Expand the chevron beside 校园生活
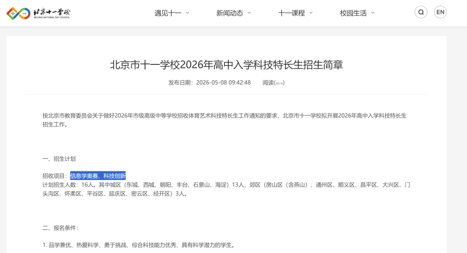This screenshot has height=253, width=467. [x=373, y=13]
